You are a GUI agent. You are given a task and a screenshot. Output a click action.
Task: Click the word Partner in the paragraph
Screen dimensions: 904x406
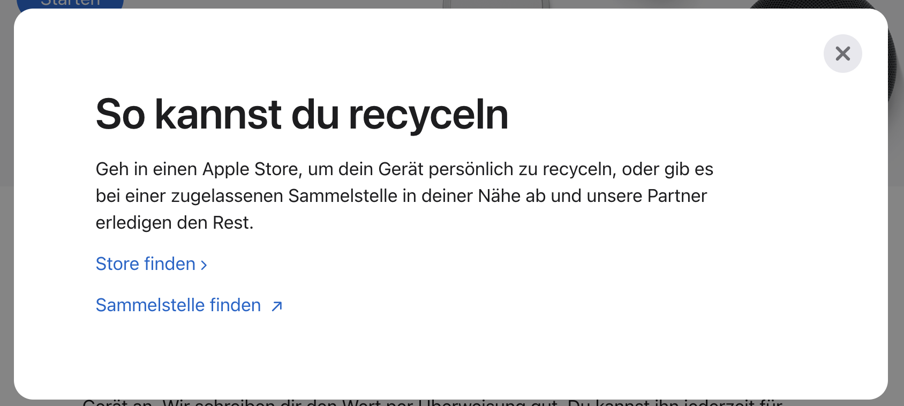pos(677,196)
